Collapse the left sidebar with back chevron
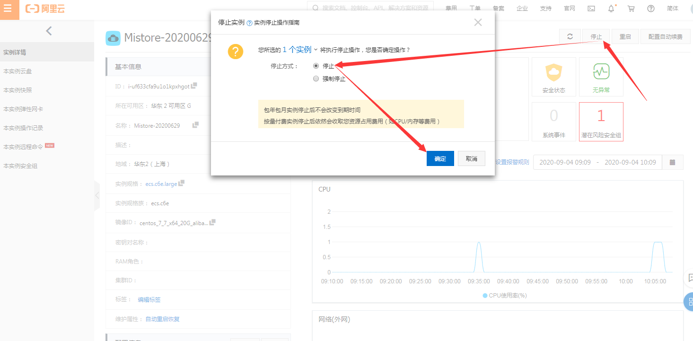Image resolution: width=693 pixels, height=341 pixels. 49,31
